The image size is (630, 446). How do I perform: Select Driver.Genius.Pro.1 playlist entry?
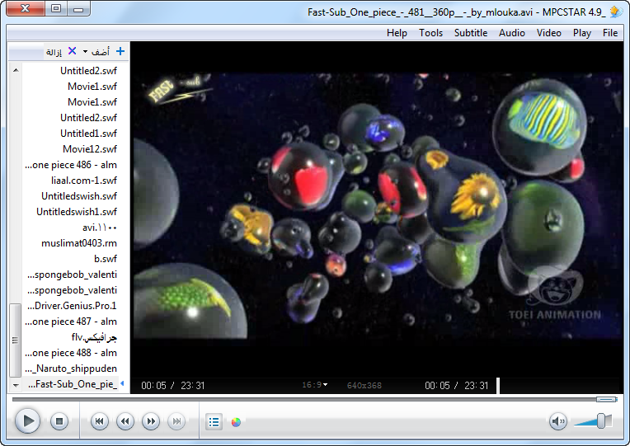(72, 306)
